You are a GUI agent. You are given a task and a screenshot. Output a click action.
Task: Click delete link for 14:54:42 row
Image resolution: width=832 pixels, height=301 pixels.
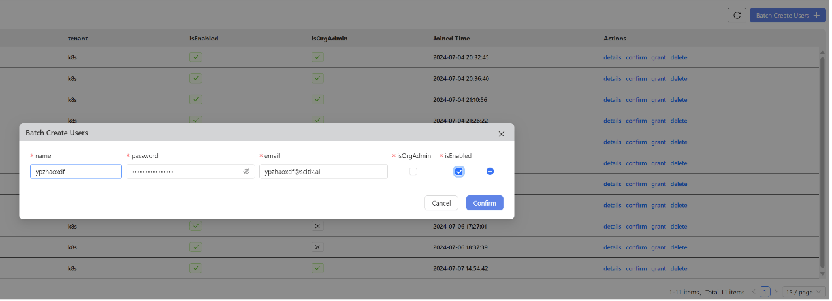point(679,268)
